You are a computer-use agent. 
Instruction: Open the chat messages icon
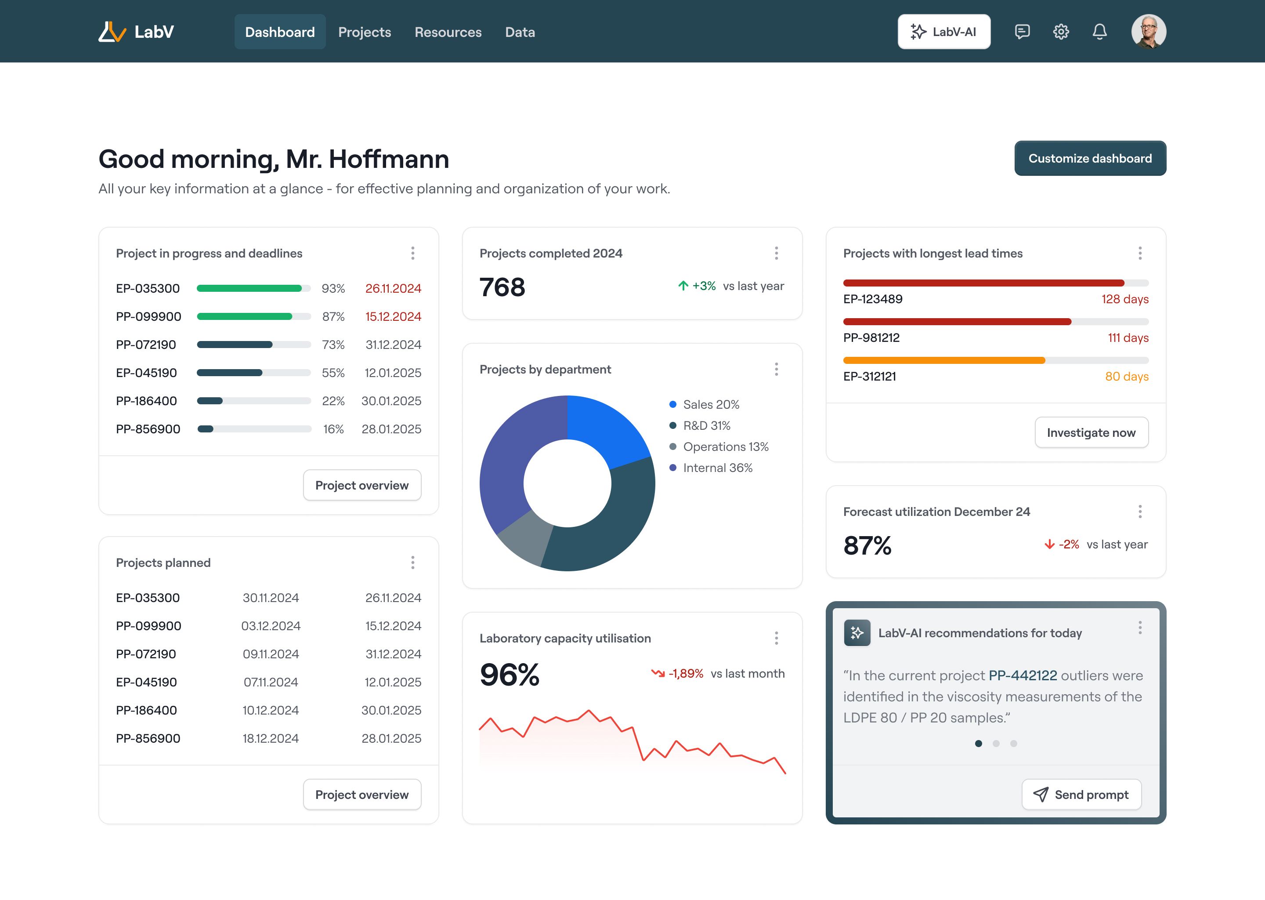1022,32
